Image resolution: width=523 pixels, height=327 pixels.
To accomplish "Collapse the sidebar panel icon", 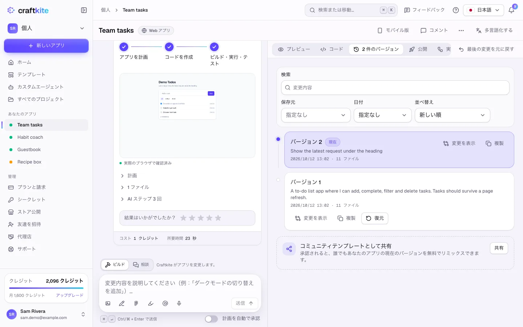I will click(84, 10).
